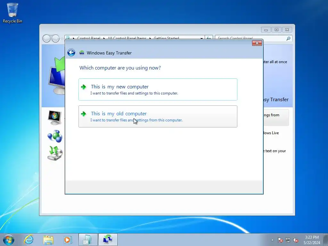Image resolution: width=328 pixels, height=246 pixels.
Task: Select the Personalize Windows monitor icon
Action: click(x=54, y=118)
